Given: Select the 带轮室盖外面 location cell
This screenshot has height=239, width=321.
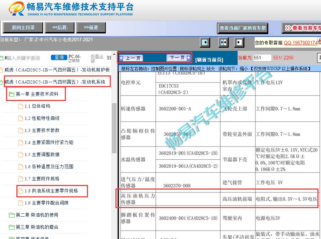Looking at the screenshot, I should click(x=237, y=134).
